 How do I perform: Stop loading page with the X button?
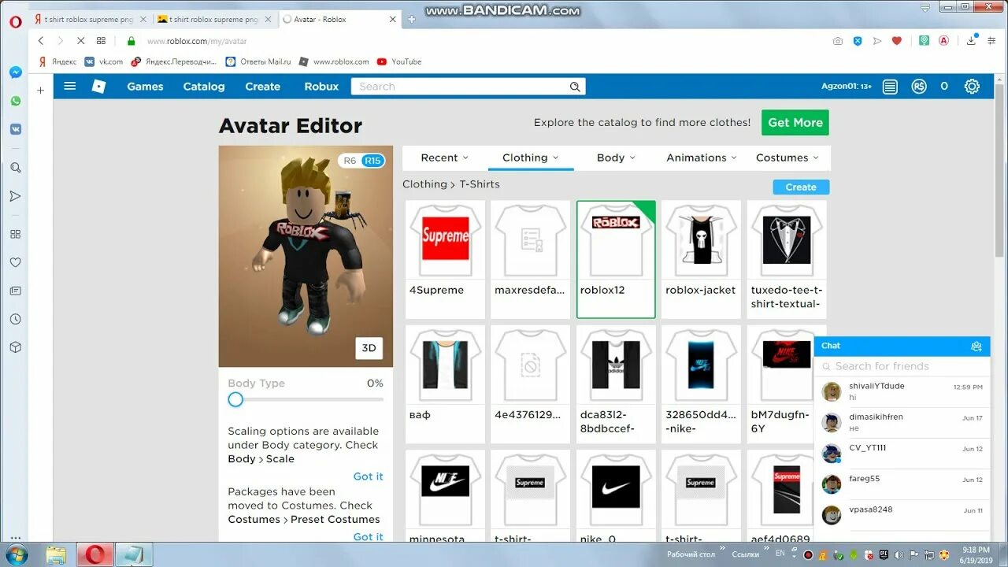[80, 41]
